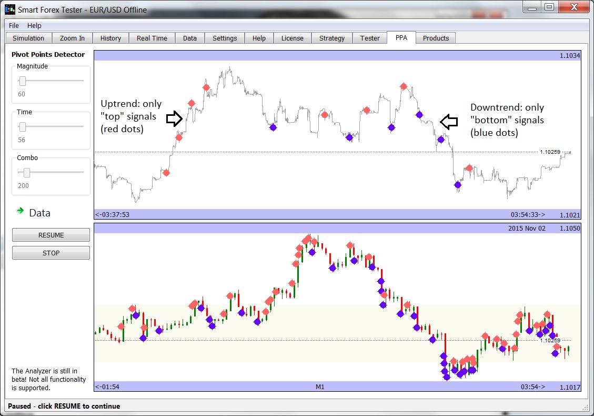
Task: Click the 1.1021 price label
Action: 570,215
